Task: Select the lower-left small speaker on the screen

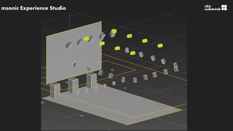Action: pos(74,65)
